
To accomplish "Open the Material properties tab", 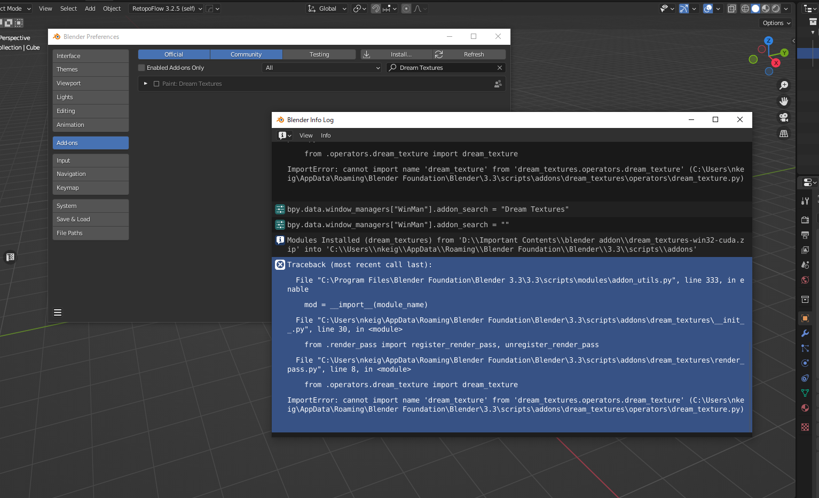I will tap(805, 408).
